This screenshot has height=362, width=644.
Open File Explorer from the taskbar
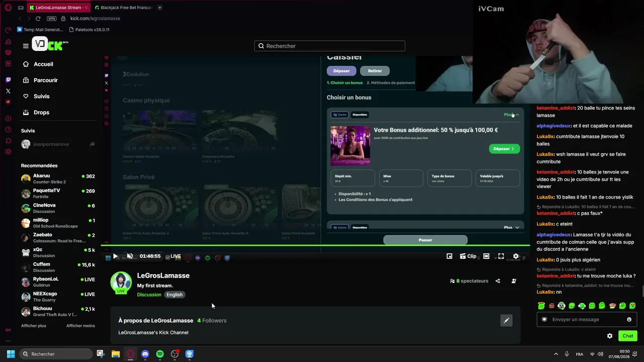115,354
